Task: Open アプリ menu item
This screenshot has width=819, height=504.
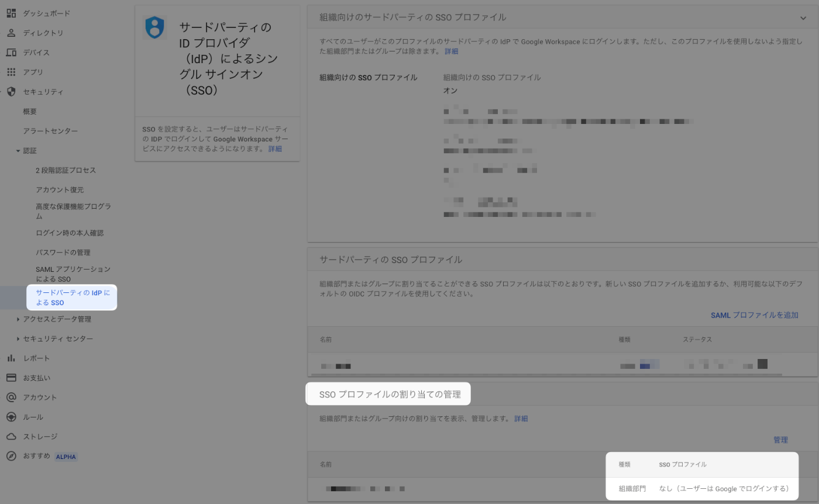Action: (x=33, y=72)
